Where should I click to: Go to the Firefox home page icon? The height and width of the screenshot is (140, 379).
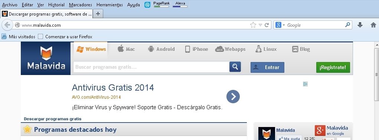tap(373, 25)
